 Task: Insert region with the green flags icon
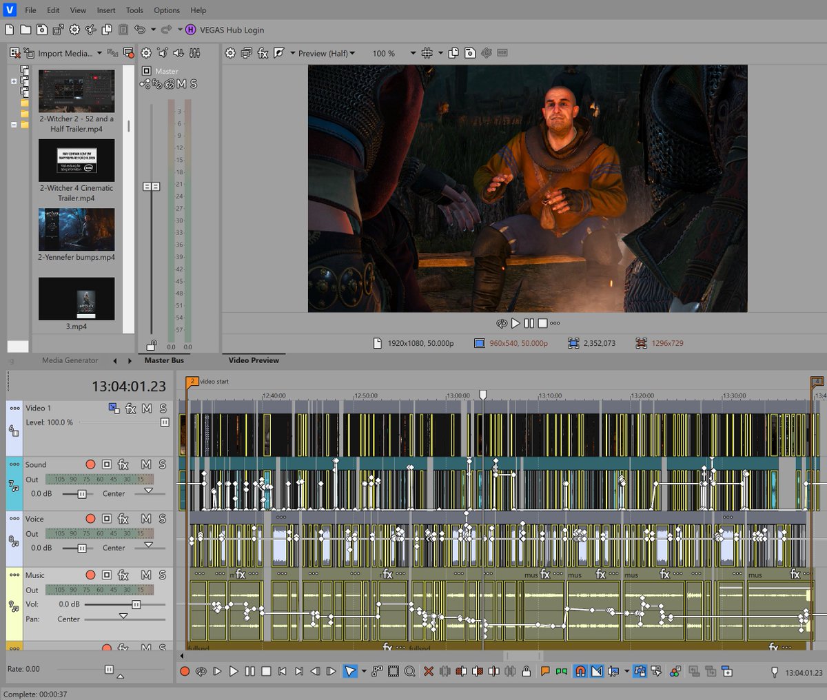pos(562,671)
